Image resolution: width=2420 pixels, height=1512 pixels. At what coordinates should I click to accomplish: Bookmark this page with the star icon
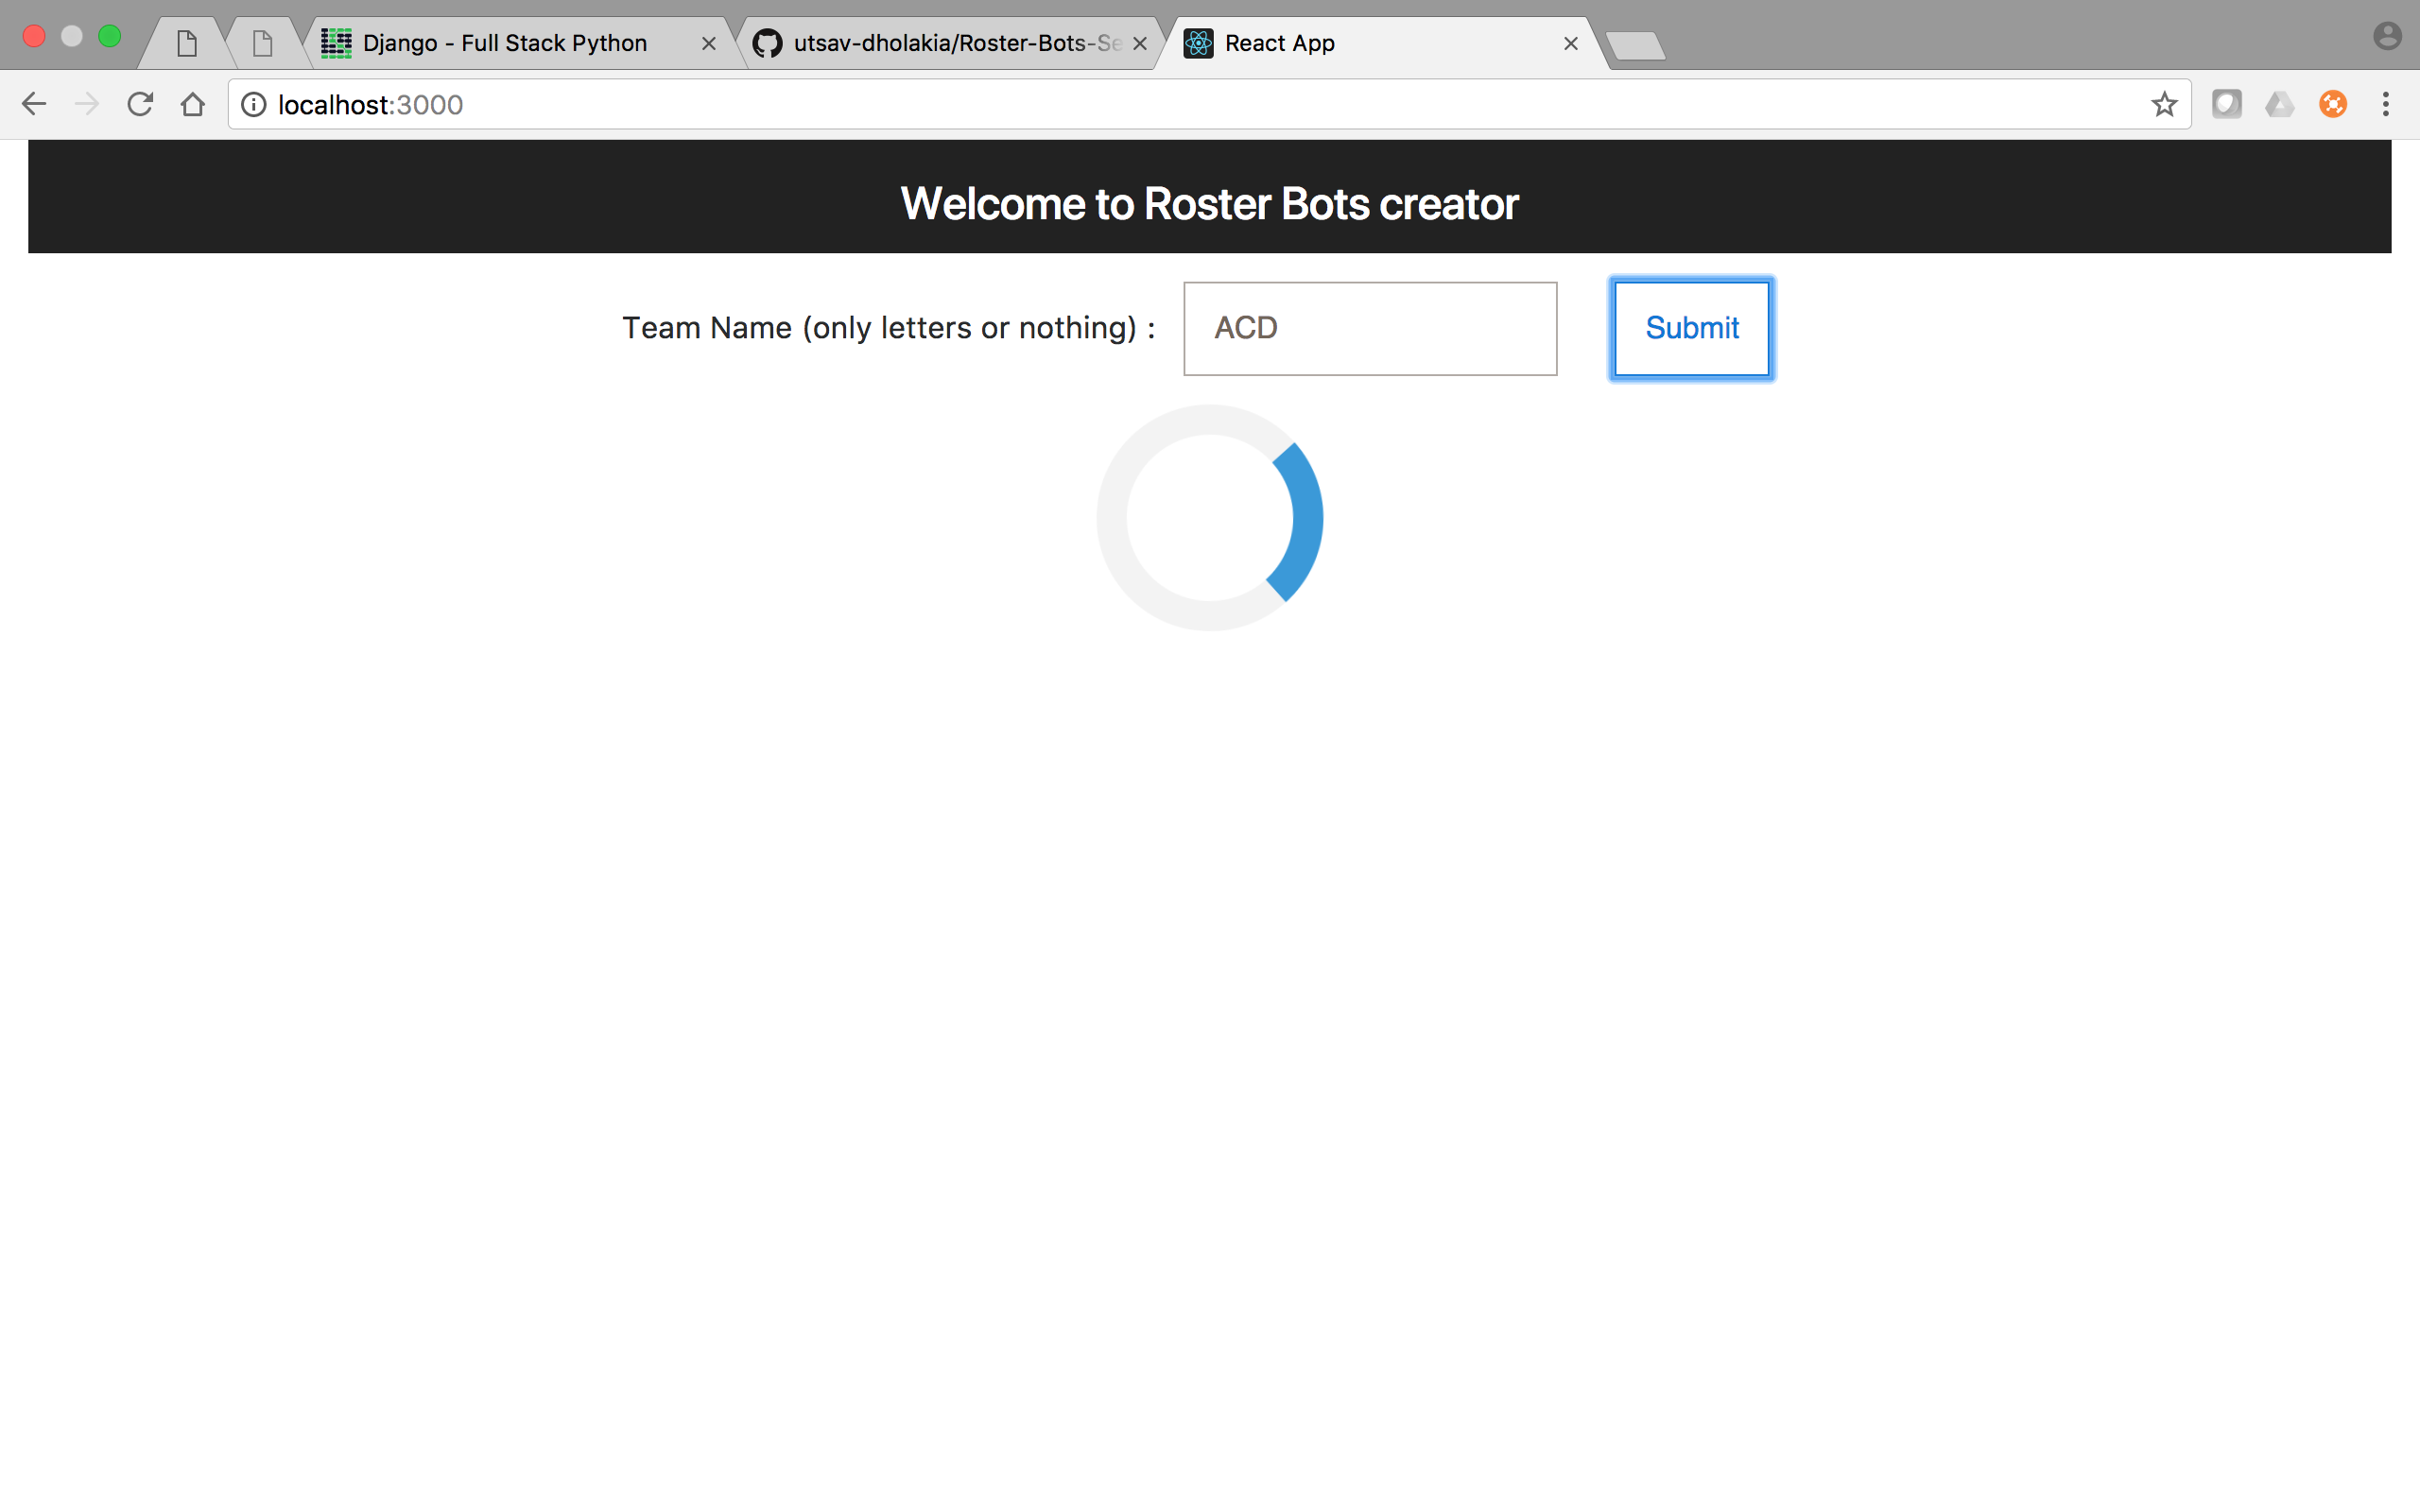pyautogui.click(x=2165, y=103)
